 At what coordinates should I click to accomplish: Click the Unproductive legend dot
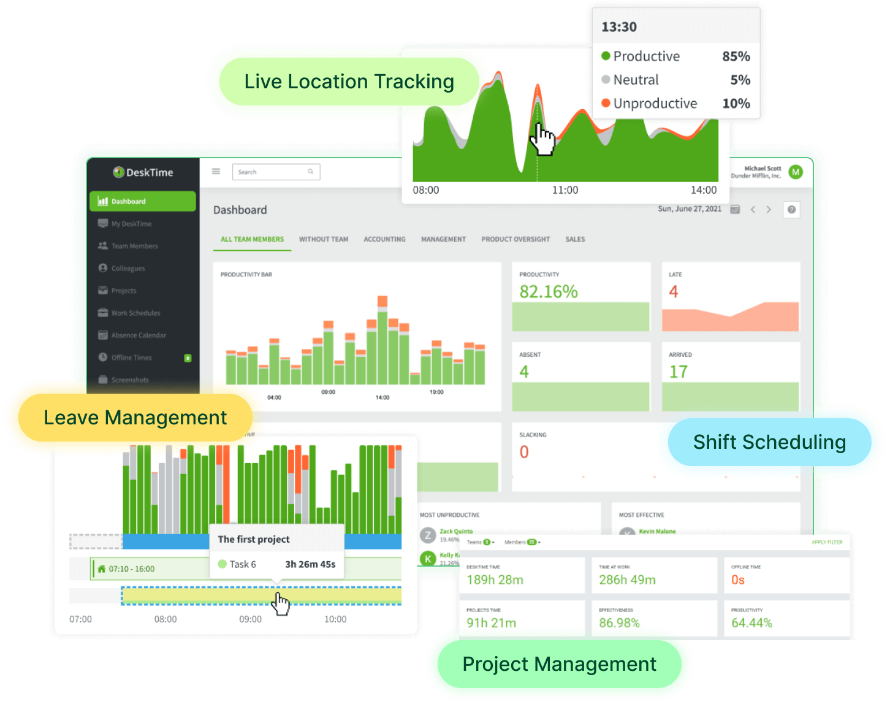(606, 103)
